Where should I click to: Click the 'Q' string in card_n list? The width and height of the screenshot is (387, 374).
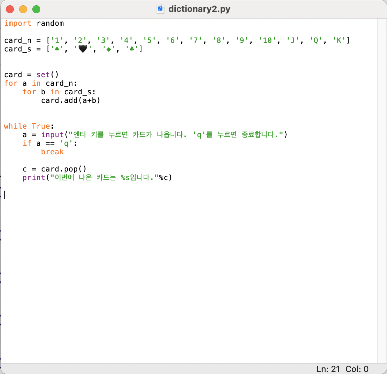[316, 41]
